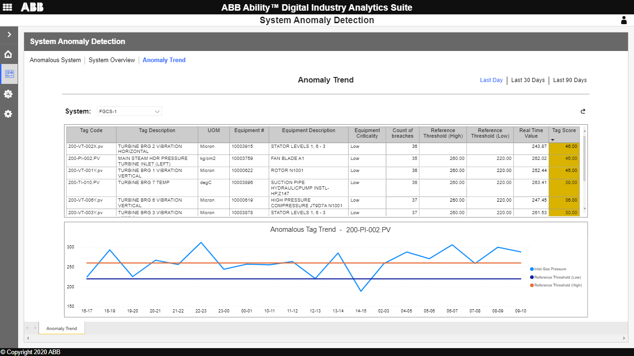Select the Home icon in the sidebar
634x356 pixels.
(x=8, y=54)
